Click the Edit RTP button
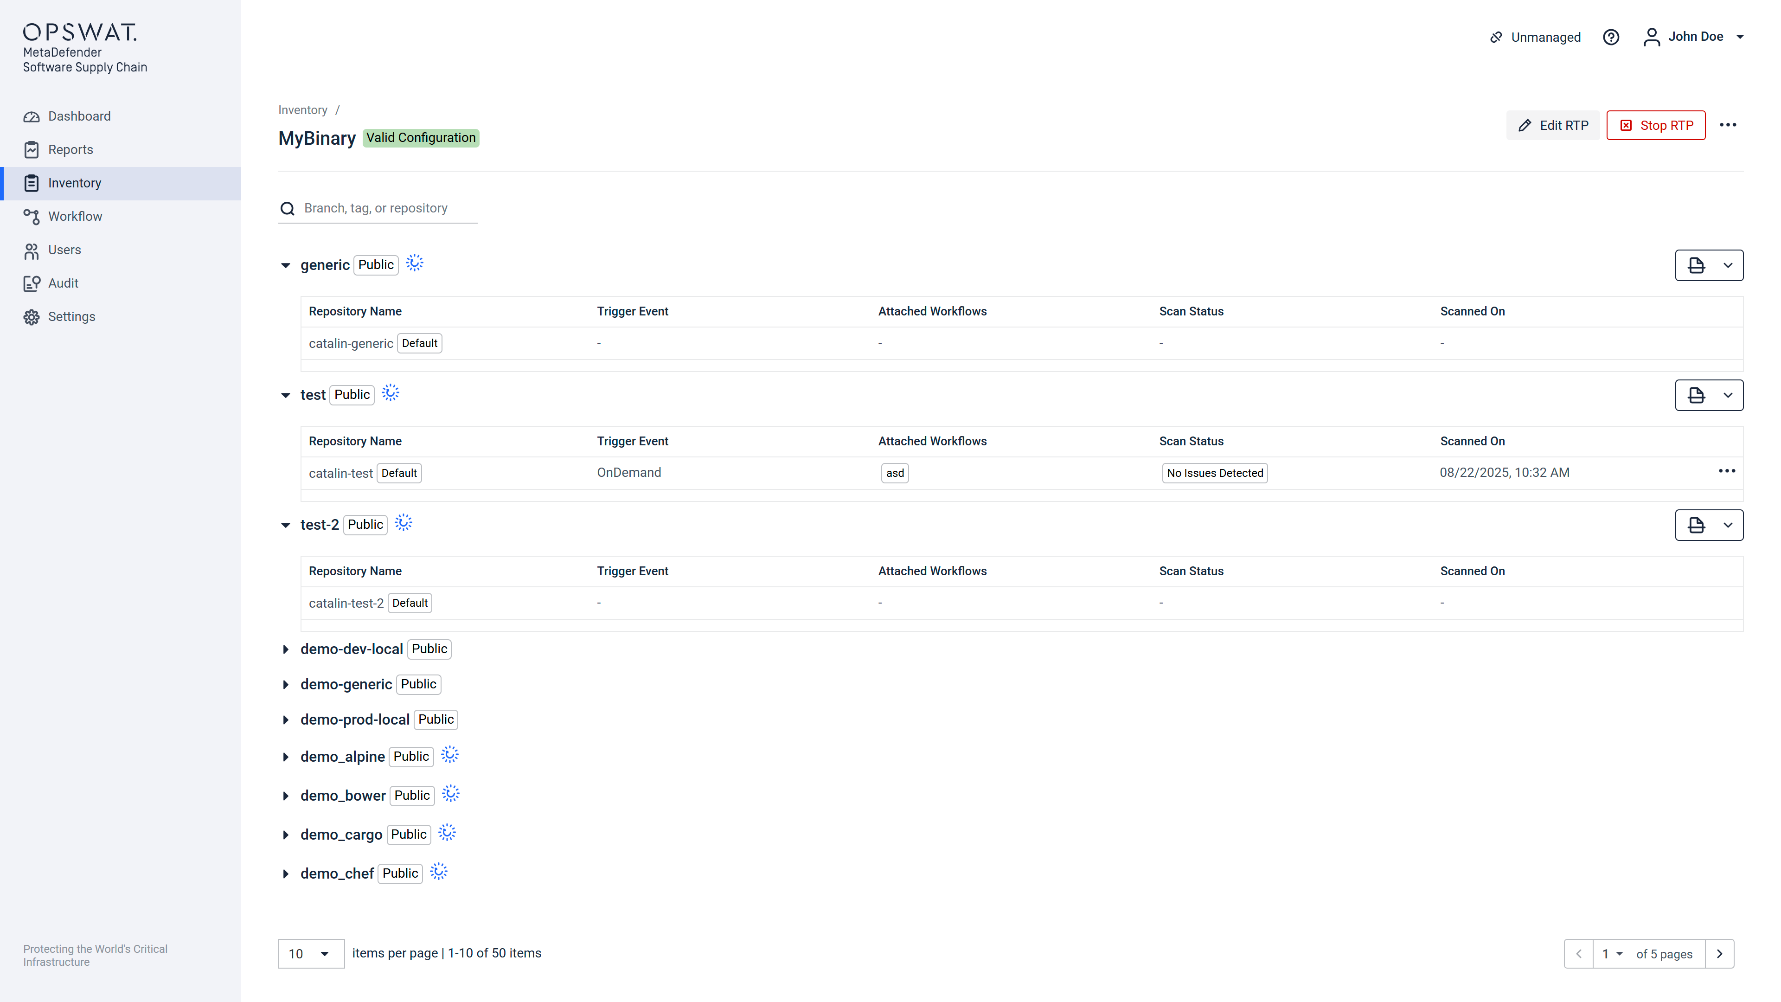This screenshot has width=1781, height=1002. click(x=1553, y=125)
